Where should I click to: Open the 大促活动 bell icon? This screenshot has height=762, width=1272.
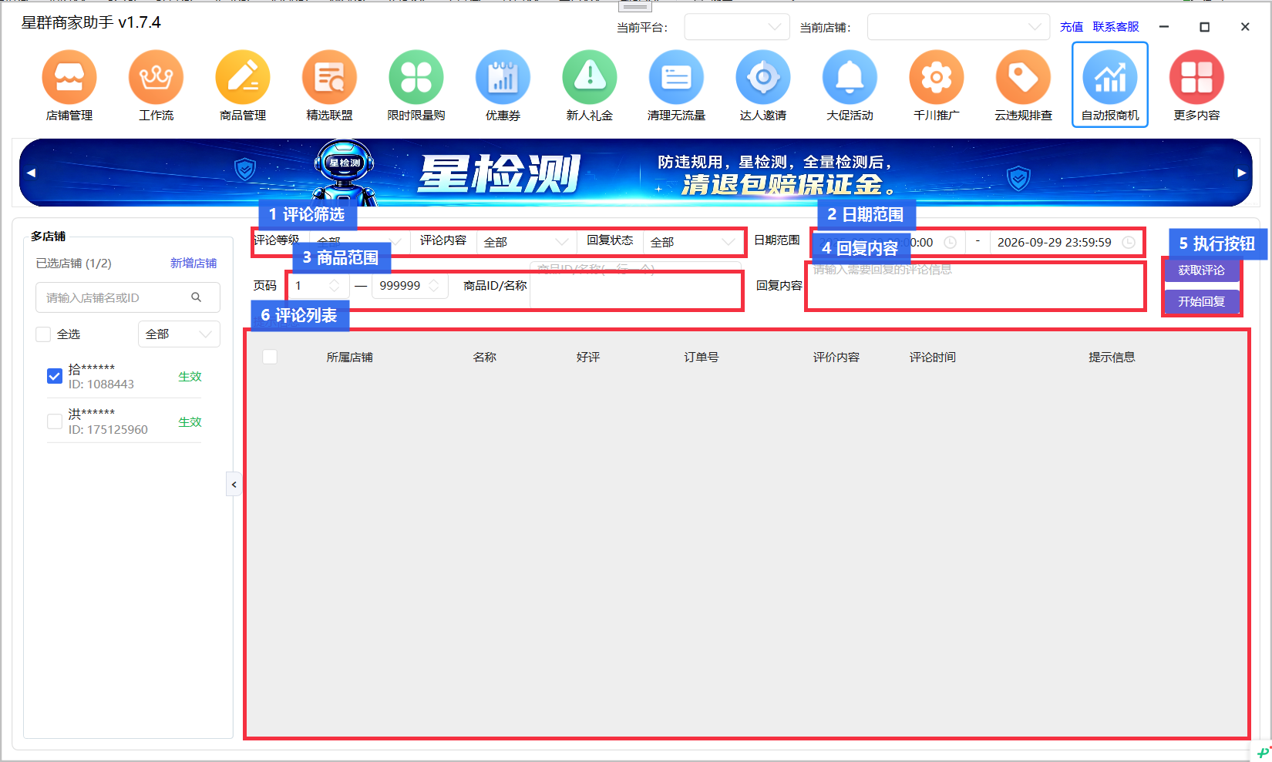(x=850, y=86)
